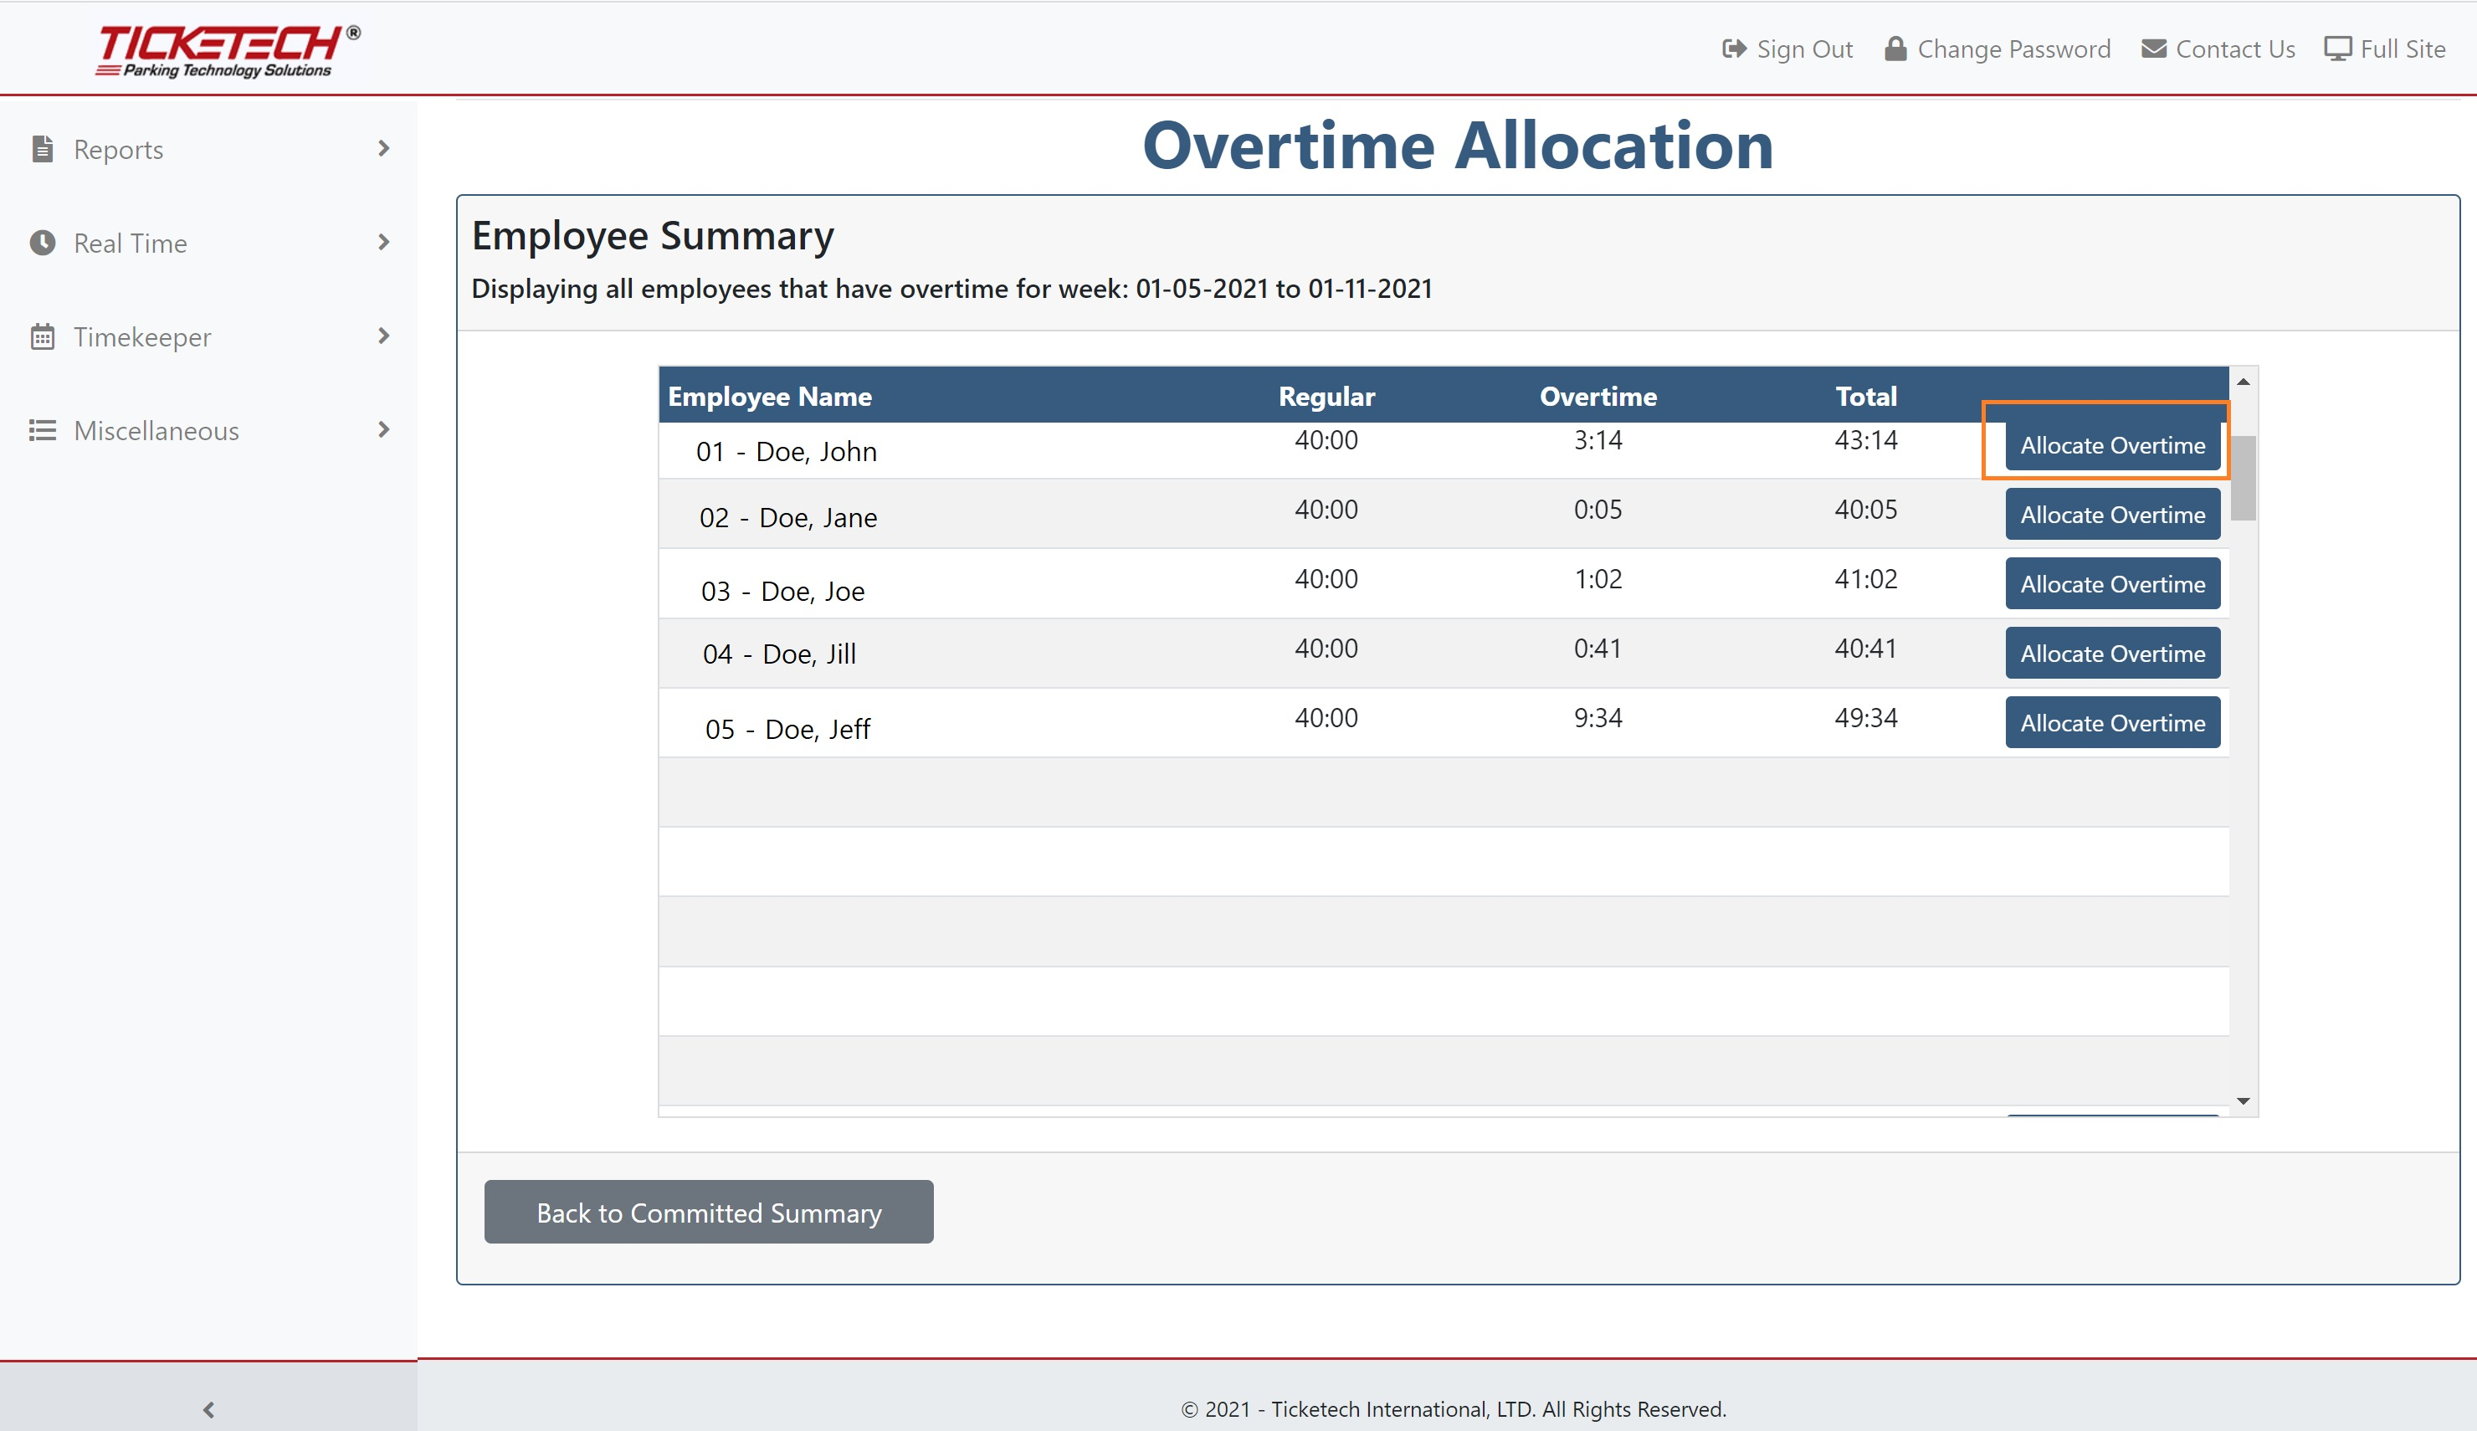Click the Real Time clock icon

coord(42,243)
